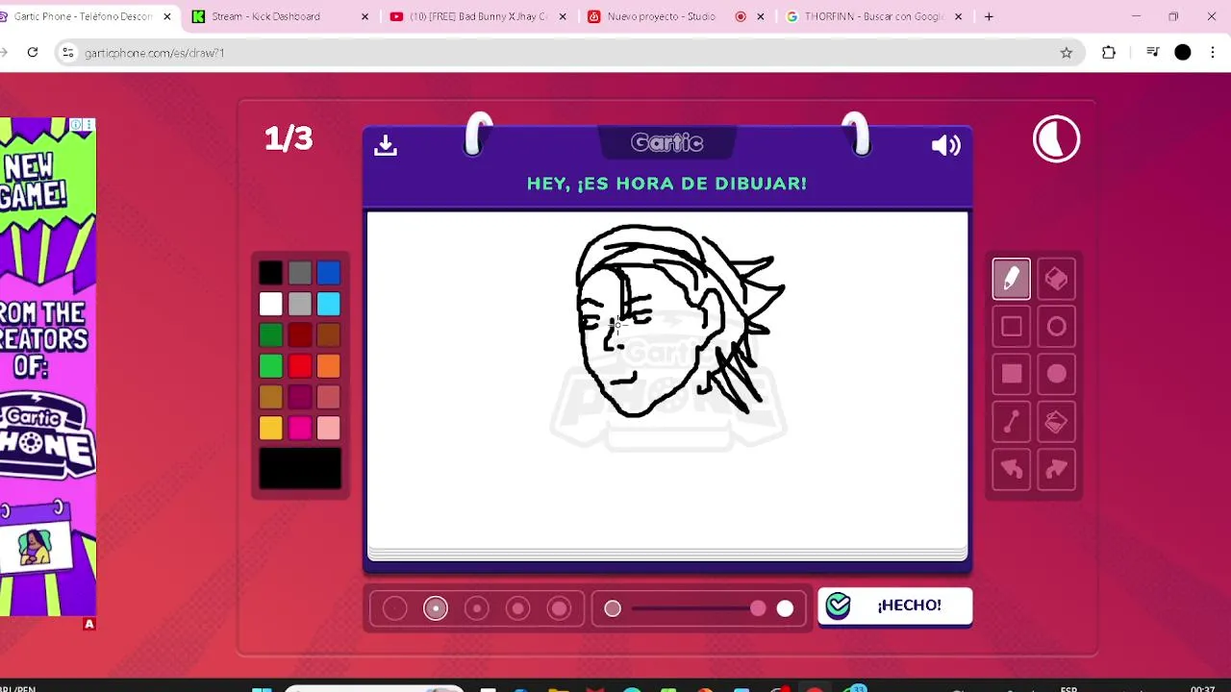Viewport: 1231px width, 692px height.
Task: View site information icon in address bar
Action: click(x=67, y=53)
